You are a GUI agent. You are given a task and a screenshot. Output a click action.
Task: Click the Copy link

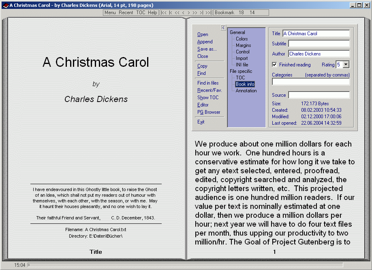click(202, 66)
